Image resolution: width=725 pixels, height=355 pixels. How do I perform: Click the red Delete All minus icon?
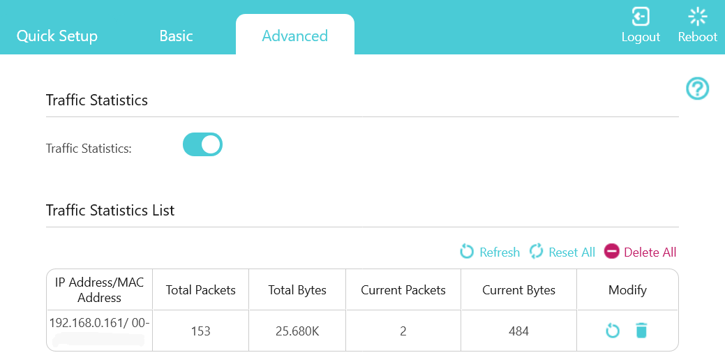pyautogui.click(x=612, y=252)
